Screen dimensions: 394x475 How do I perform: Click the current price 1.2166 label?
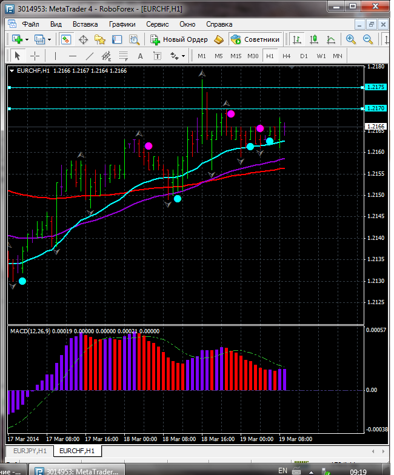376,126
